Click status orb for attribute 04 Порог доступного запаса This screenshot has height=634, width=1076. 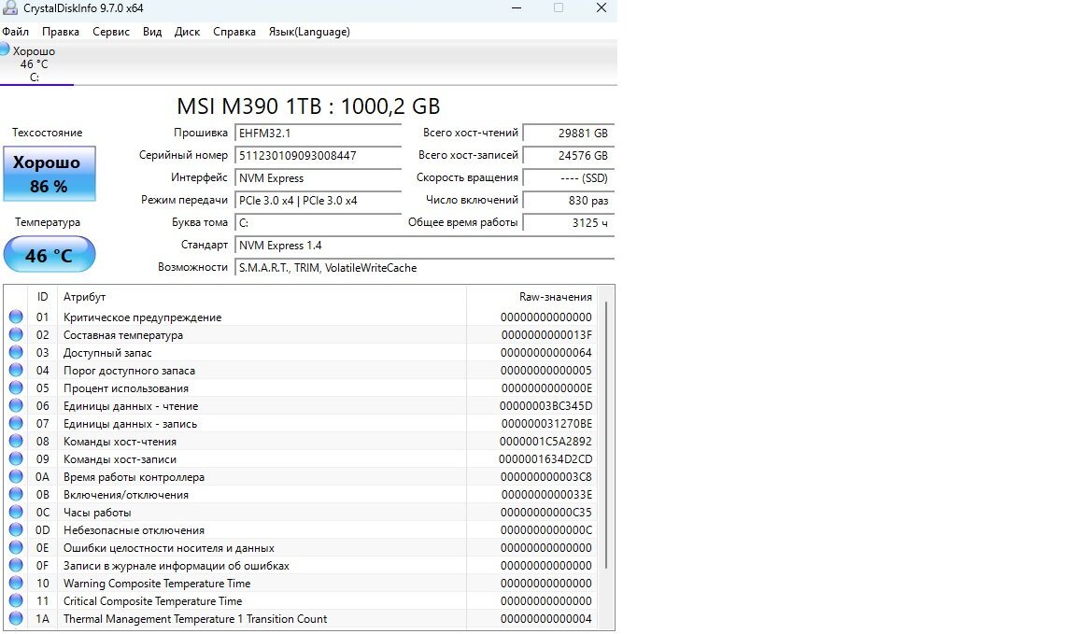point(16,371)
